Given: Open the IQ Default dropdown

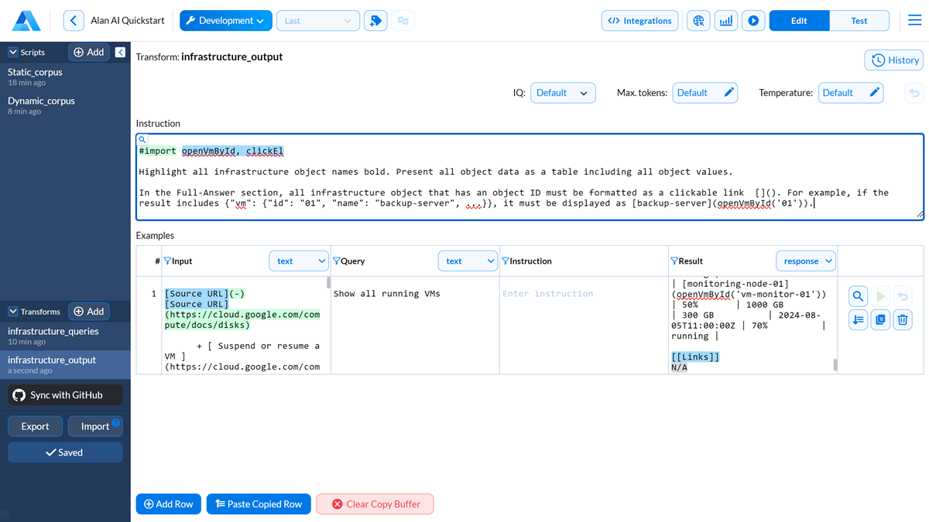Looking at the screenshot, I should click(x=563, y=93).
